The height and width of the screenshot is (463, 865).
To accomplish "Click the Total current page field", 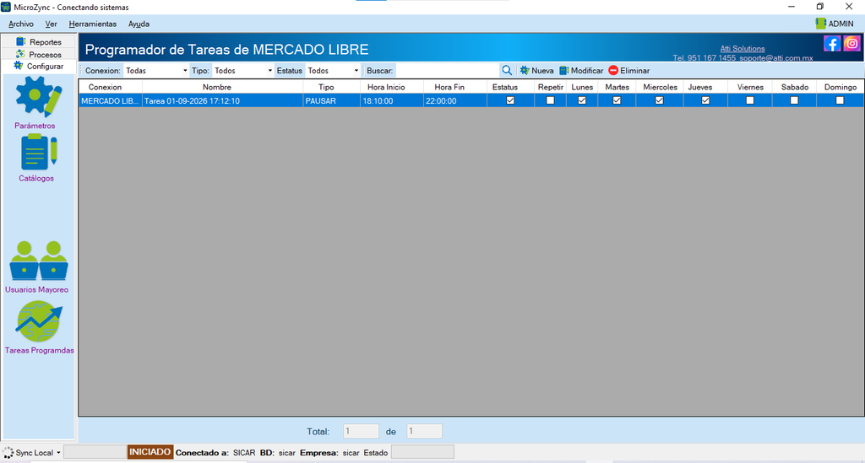I will click(361, 431).
